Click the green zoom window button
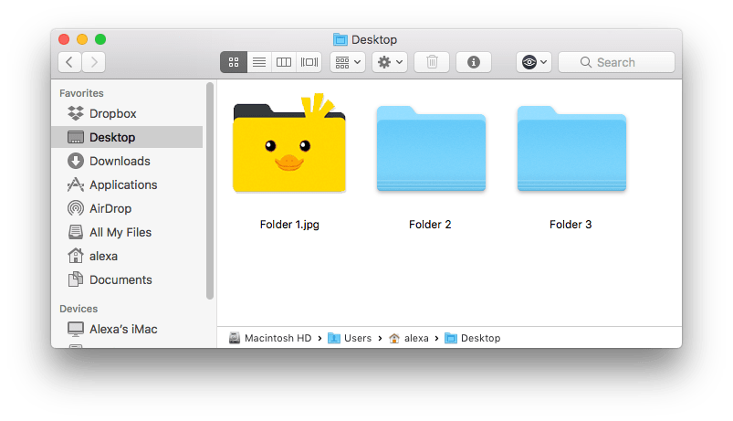 pos(100,39)
